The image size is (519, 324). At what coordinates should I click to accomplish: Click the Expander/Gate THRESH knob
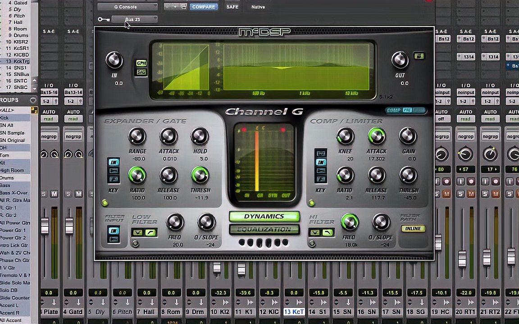point(200,175)
